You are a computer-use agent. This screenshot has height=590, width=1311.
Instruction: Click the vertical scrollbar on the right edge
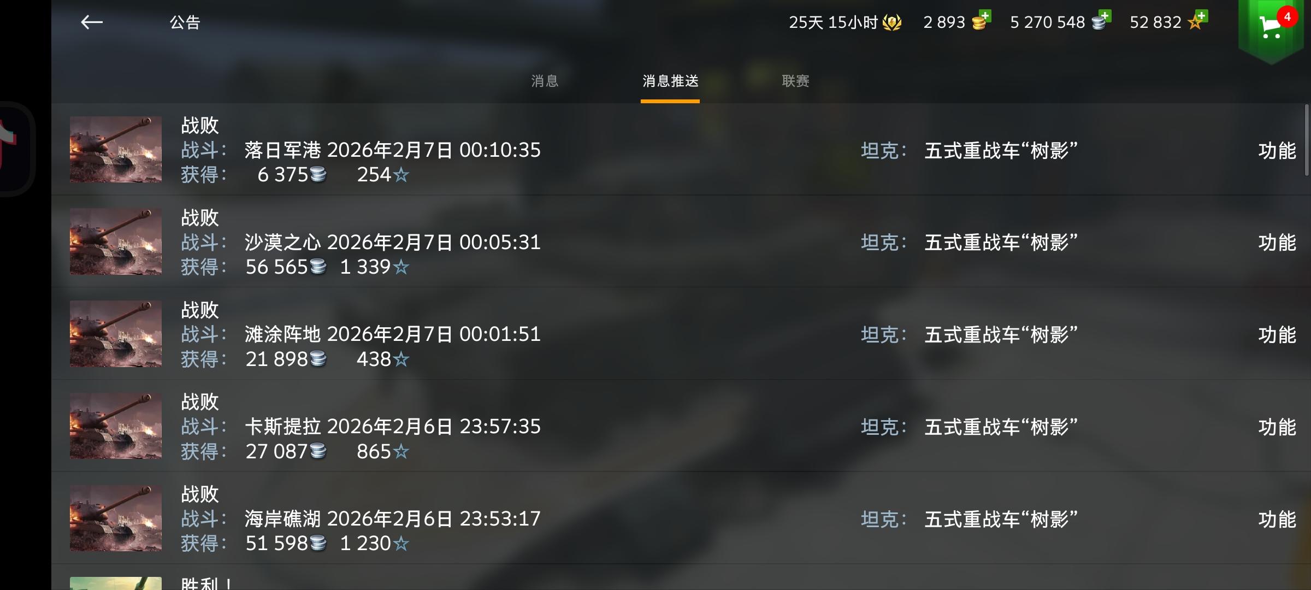[x=1307, y=140]
